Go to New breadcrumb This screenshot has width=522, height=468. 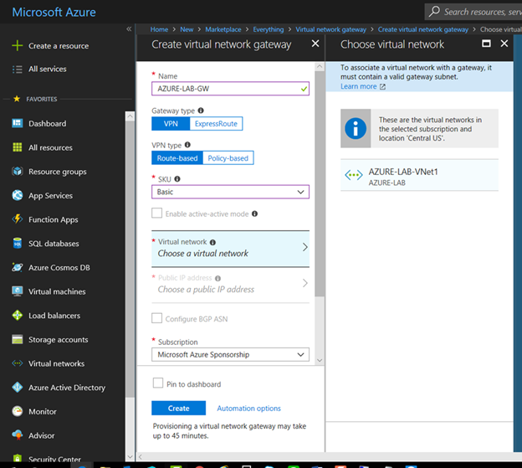pos(187,29)
